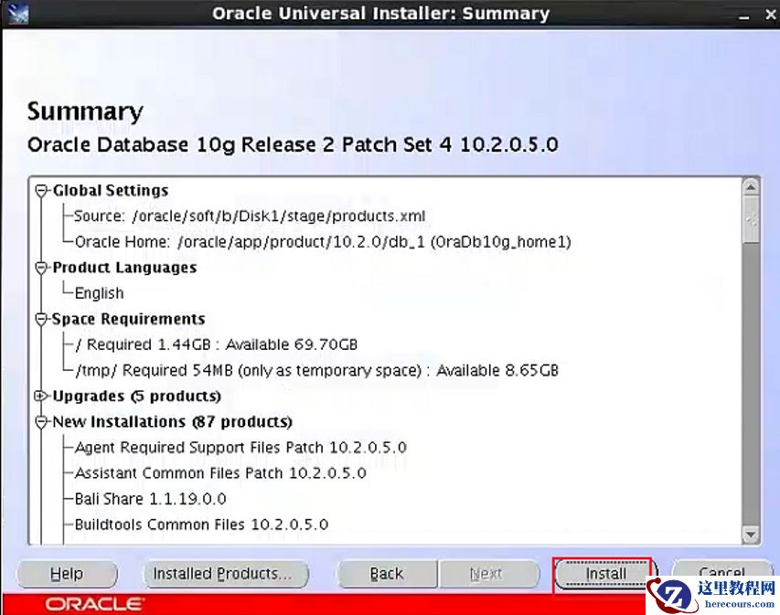This screenshot has width=780, height=615.
Task: Click the summary list vertical scrollbar thumb
Action: (x=750, y=219)
